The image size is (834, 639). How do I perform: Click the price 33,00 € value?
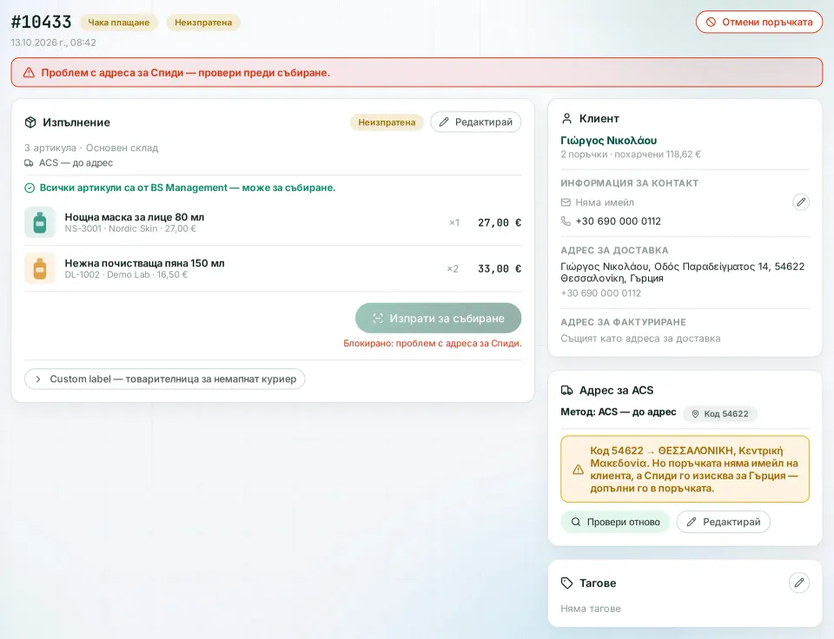[500, 269]
